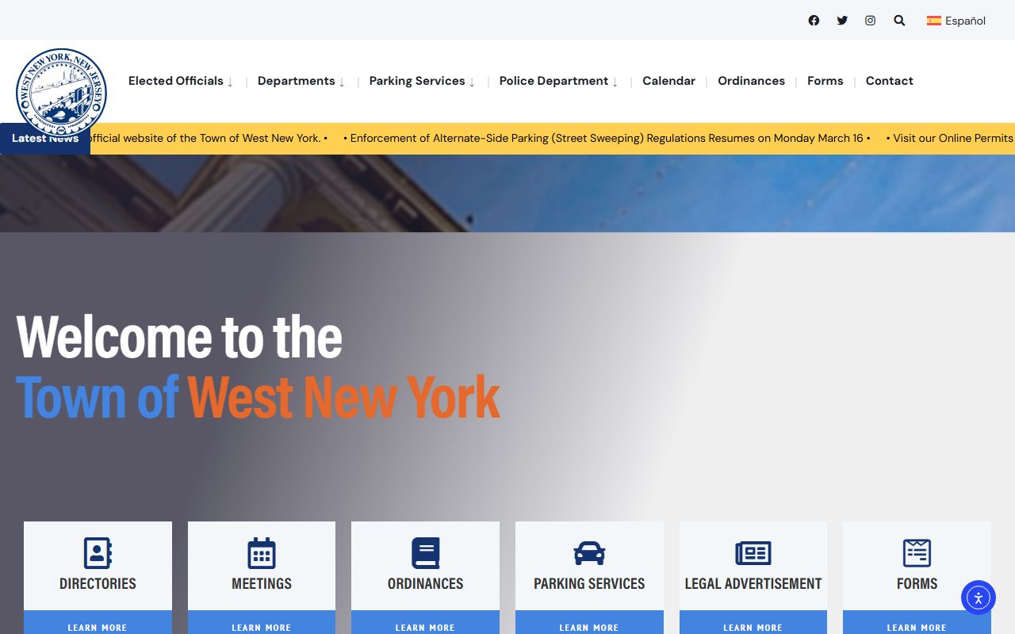Click the Parking Services car icon

point(589,553)
